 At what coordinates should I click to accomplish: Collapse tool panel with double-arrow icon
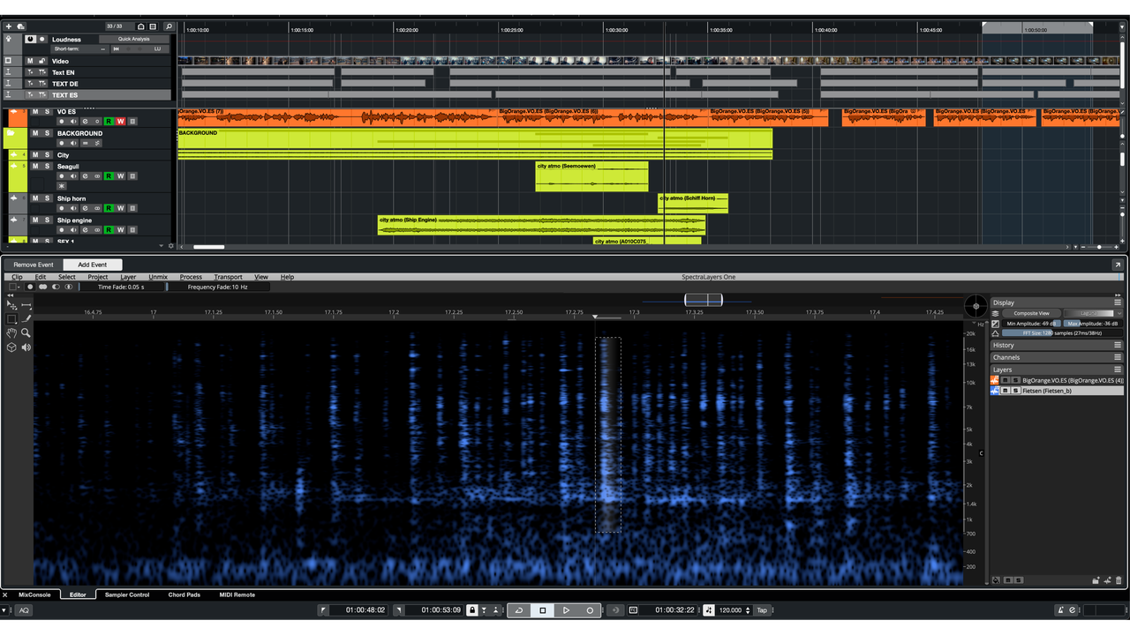[10, 295]
